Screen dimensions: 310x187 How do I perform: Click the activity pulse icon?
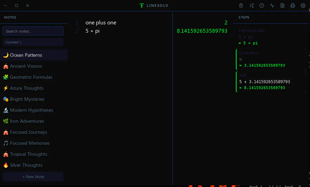[x=272, y=5]
